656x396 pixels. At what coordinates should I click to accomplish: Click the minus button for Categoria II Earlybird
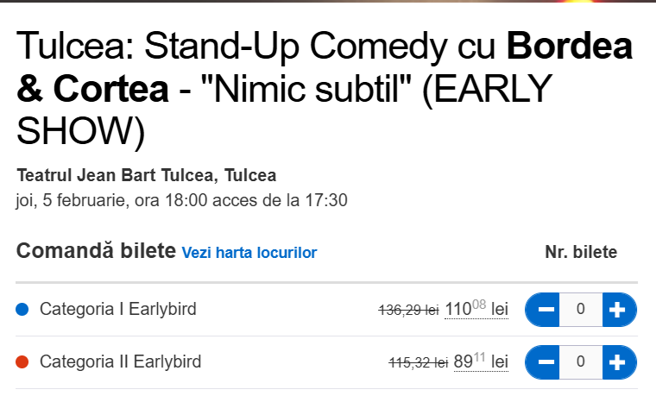coord(545,361)
